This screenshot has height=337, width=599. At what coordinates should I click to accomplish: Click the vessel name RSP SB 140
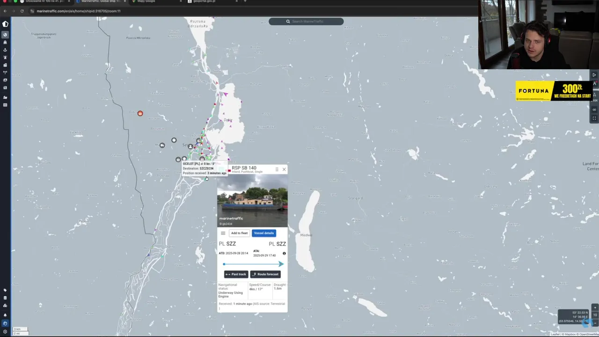(x=244, y=168)
